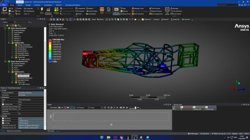Switch to the Keyframe Animation panel tab
The width and height of the screenshot is (250, 140).
14,131
